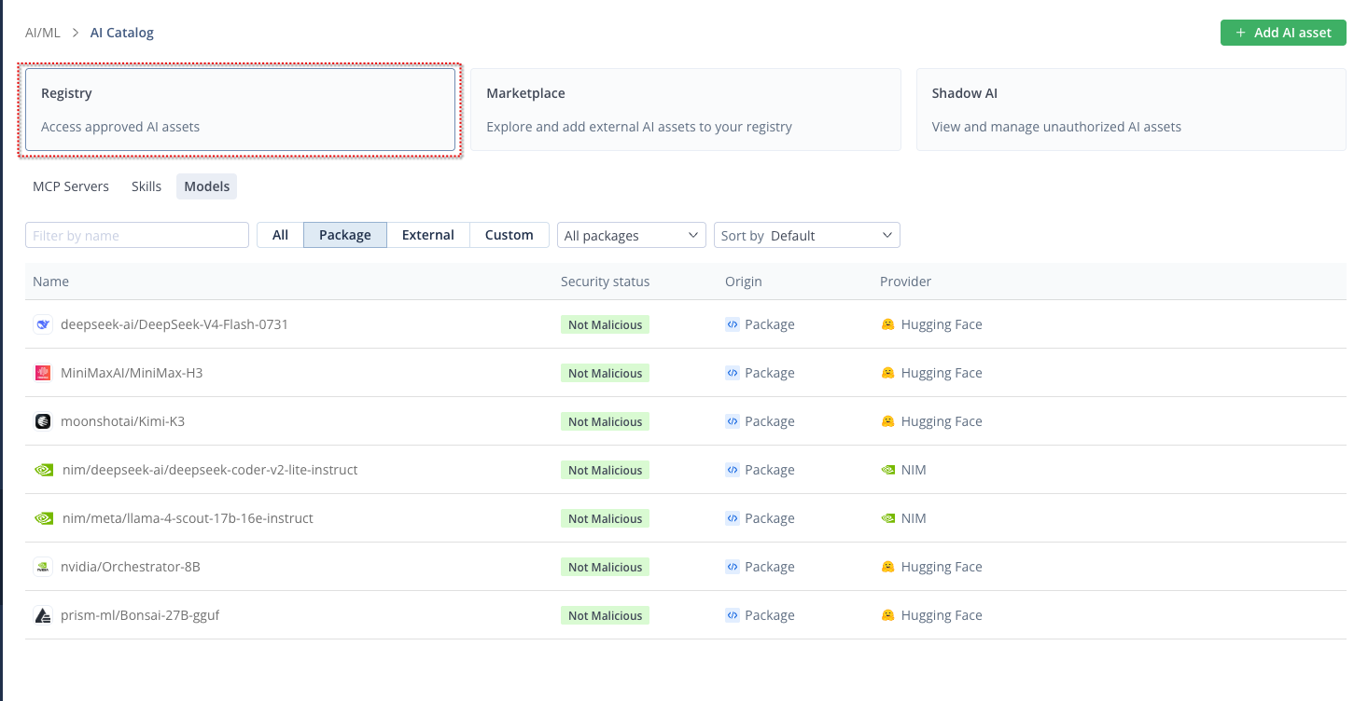1368x701 pixels.
Task: Click the prism-ml Bonsai-27B-gguf logo icon
Action: 43,615
